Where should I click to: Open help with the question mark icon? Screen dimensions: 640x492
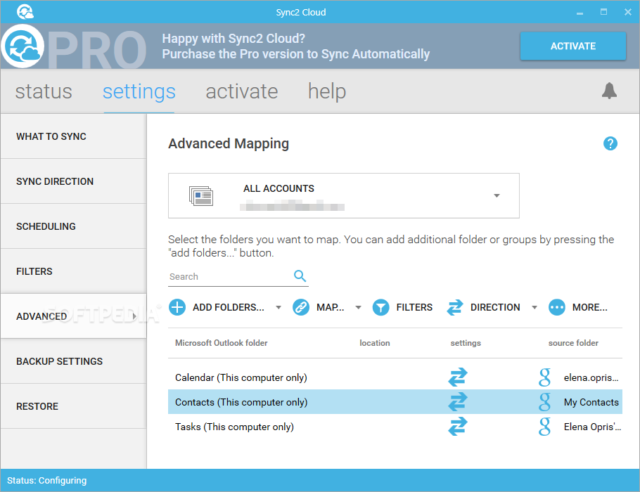tap(610, 143)
